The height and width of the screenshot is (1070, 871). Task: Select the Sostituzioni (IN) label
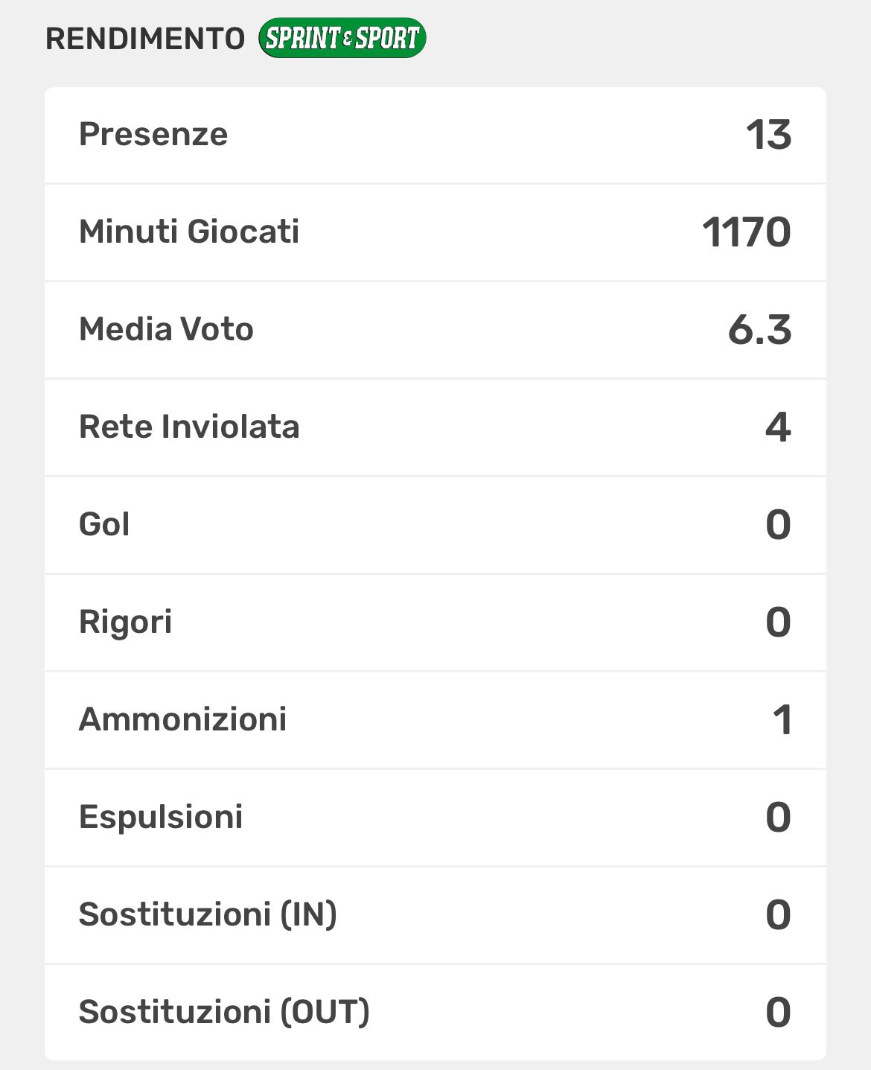(x=208, y=914)
